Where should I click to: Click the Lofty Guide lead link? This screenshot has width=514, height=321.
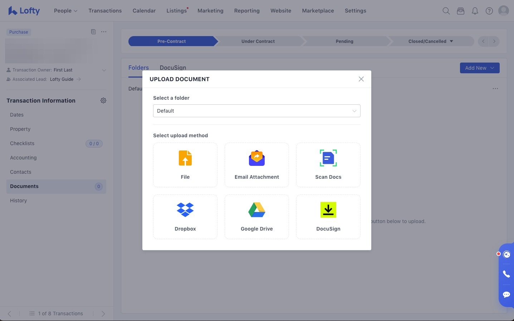62,79
